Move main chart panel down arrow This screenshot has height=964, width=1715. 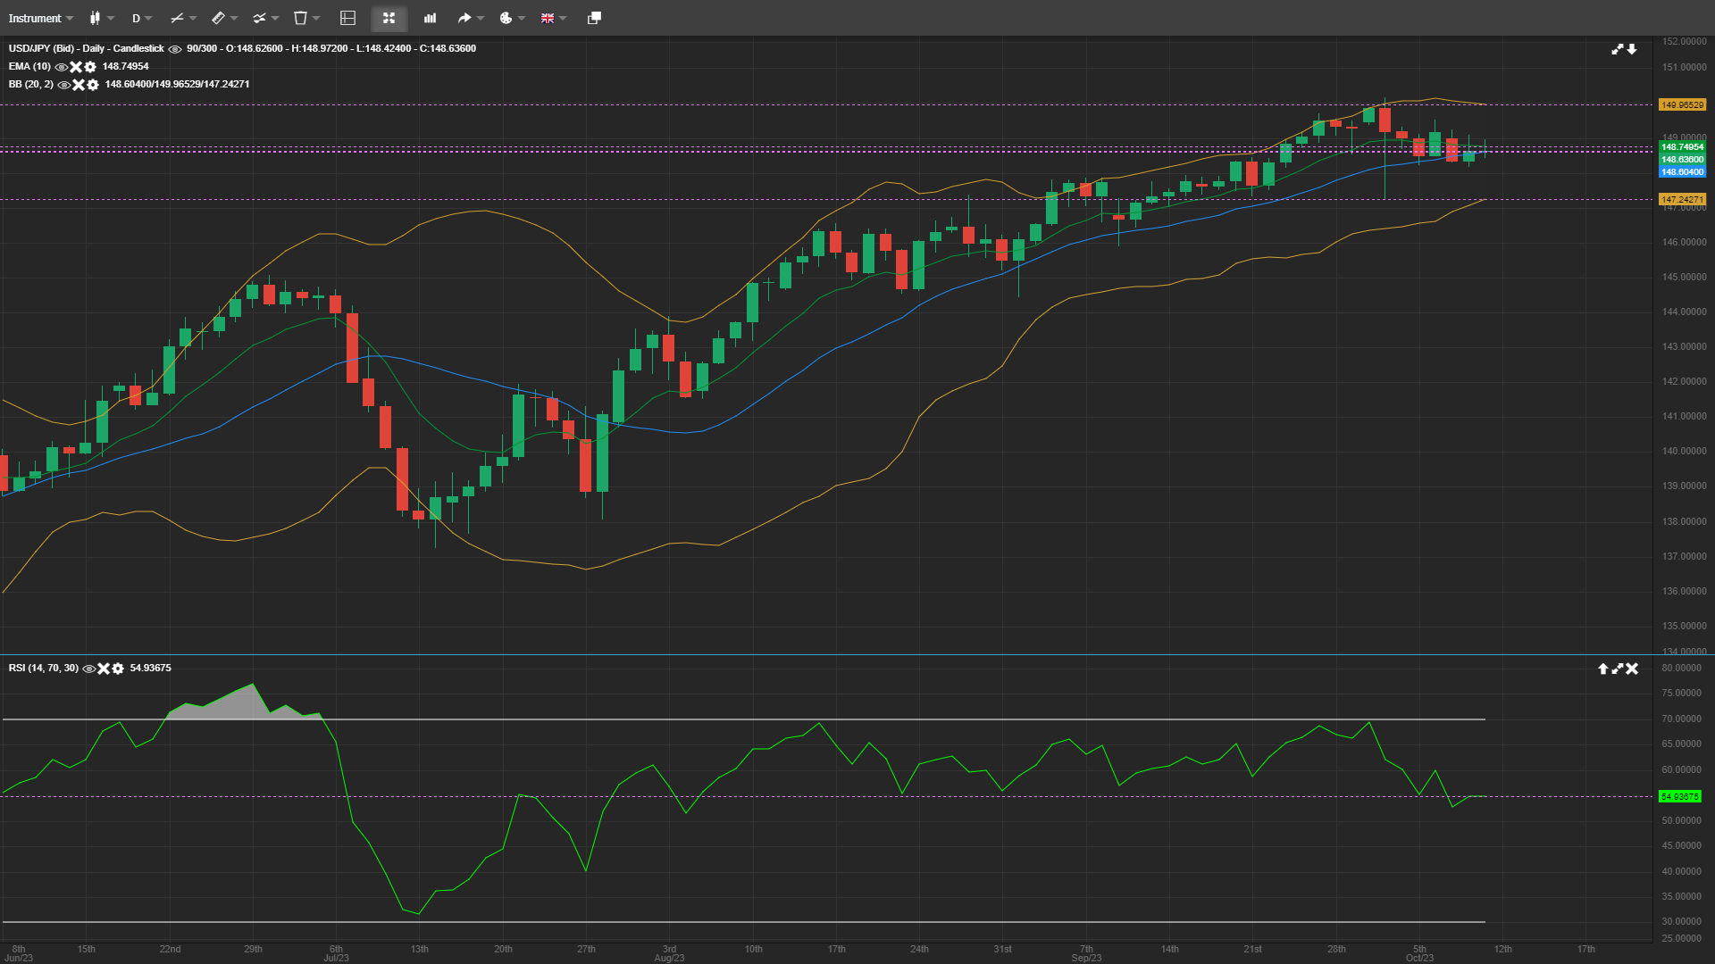1632,49
